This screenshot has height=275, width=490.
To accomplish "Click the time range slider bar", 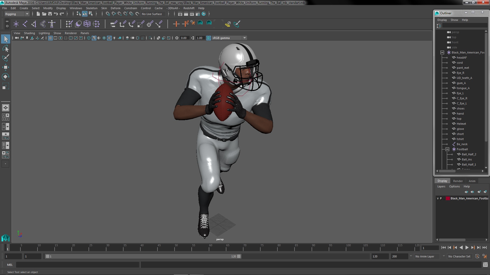I will (143, 256).
